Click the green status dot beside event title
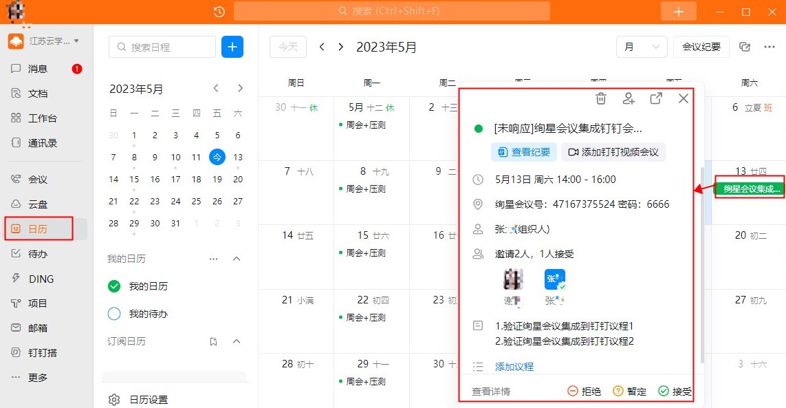Image resolution: width=786 pixels, height=408 pixels. [x=478, y=129]
